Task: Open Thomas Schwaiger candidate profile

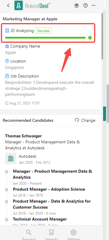Action: 24,136
